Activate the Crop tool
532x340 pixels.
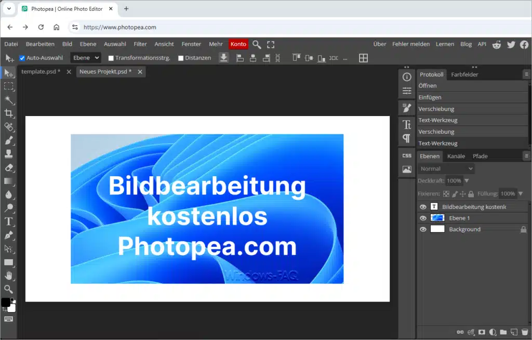tap(7, 114)
